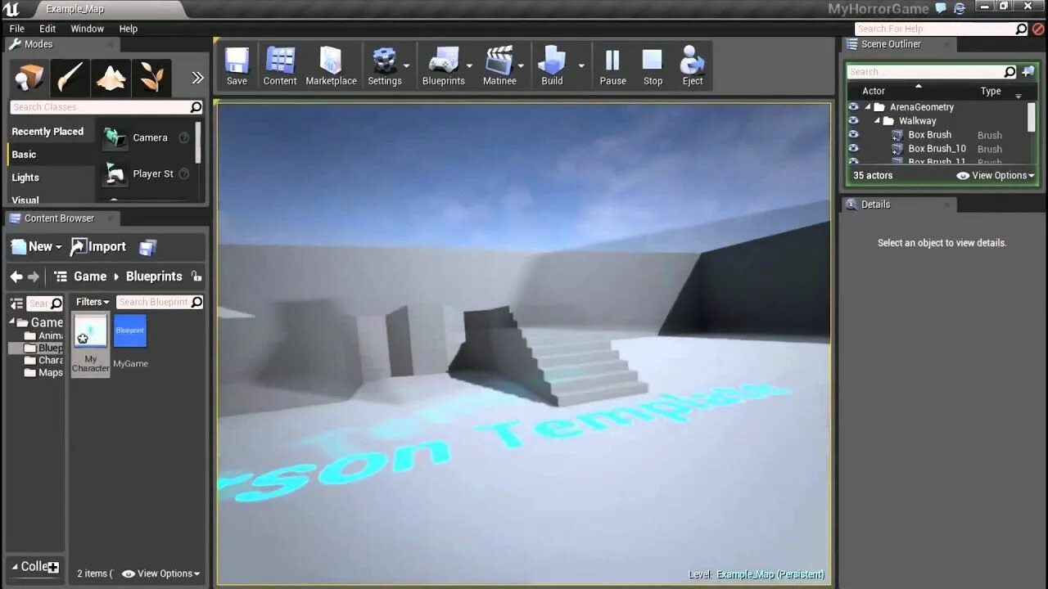Open the Edit menu

click(x=47, y=29)
